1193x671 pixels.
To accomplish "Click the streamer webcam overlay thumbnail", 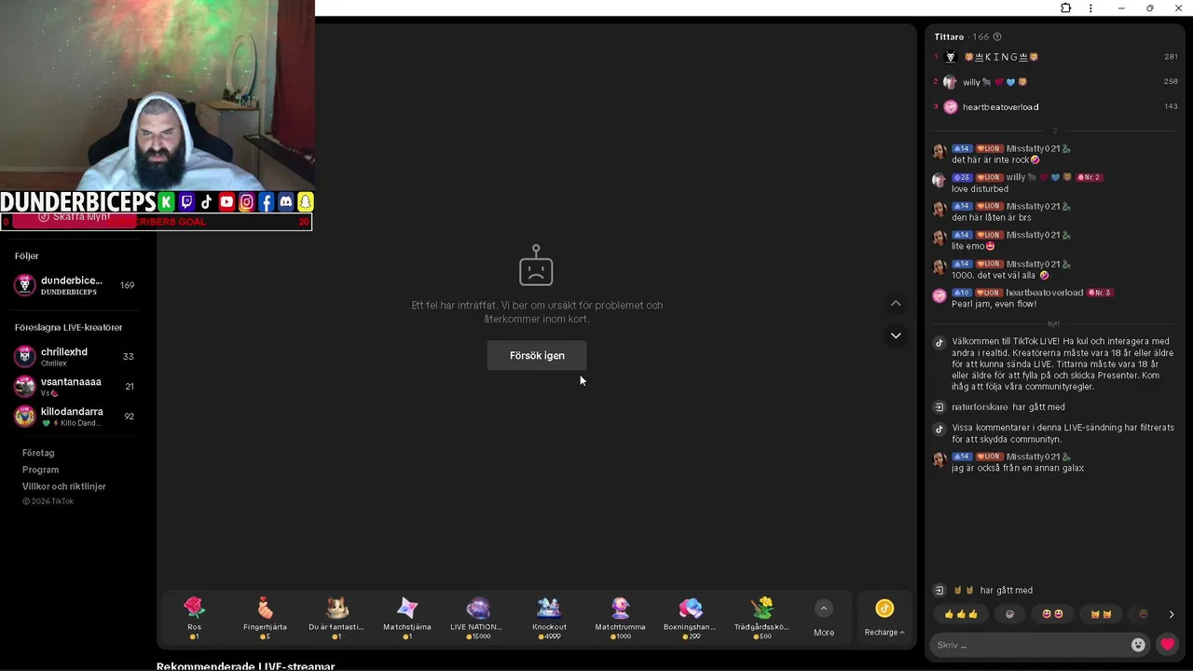I will click(158, 95).
